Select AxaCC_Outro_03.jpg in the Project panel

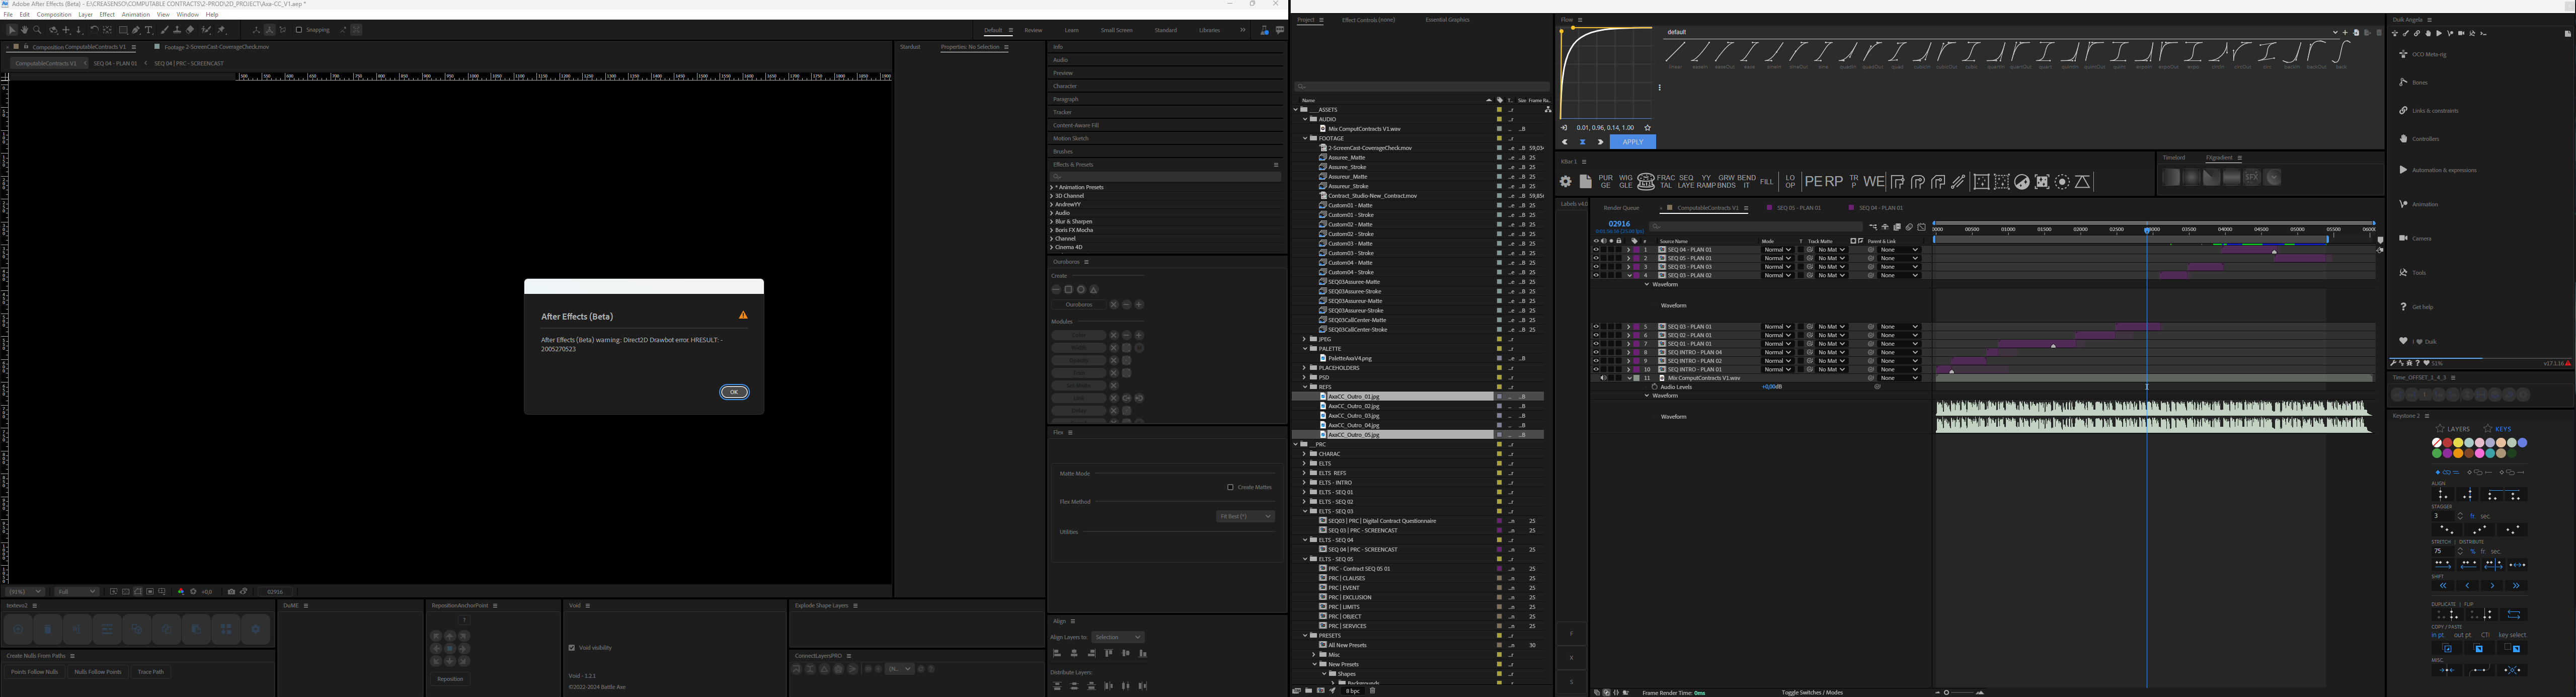click(1353, 416)
